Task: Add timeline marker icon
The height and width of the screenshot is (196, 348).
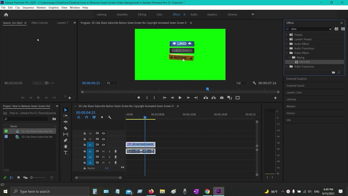Action: click(102, 117)
